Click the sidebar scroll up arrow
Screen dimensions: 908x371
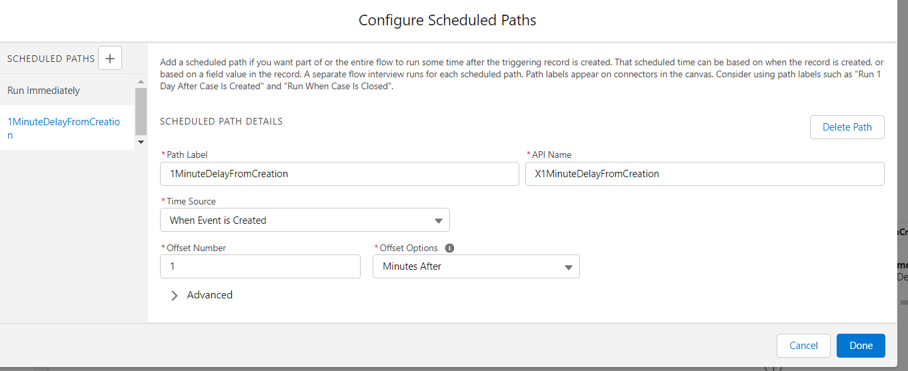[x=141, y=82]
